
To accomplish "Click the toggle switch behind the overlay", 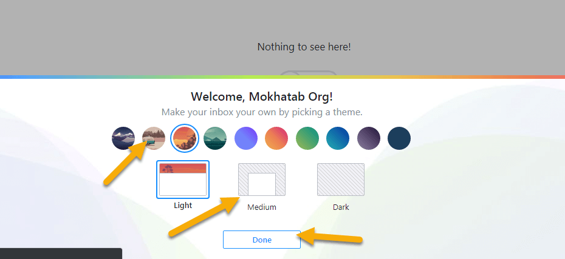I will pos(307,73).
